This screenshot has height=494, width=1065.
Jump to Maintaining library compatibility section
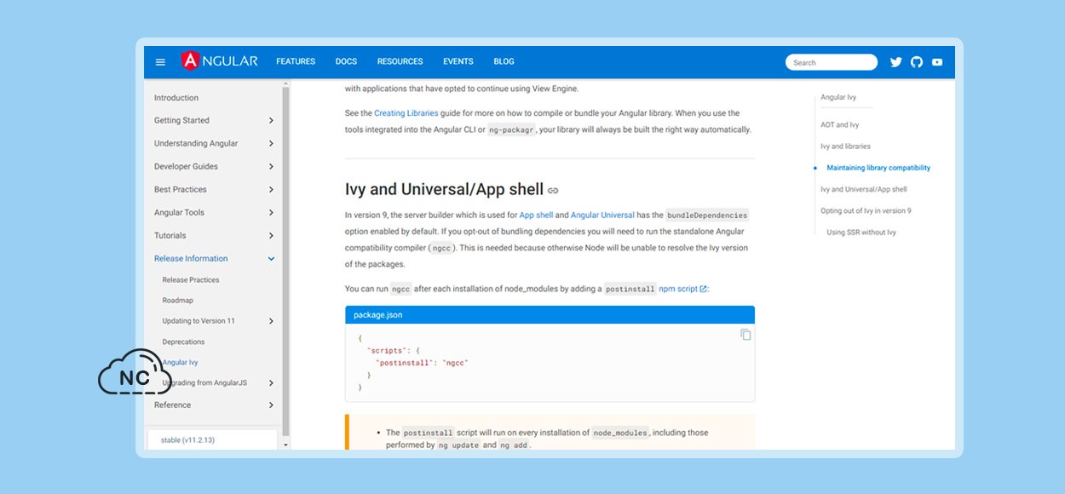click(878, 168)
